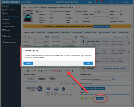This screenshot has height=107, width=134.
Task: Click the print icon next to Buyers Guide
Action: tap(116, 79)
